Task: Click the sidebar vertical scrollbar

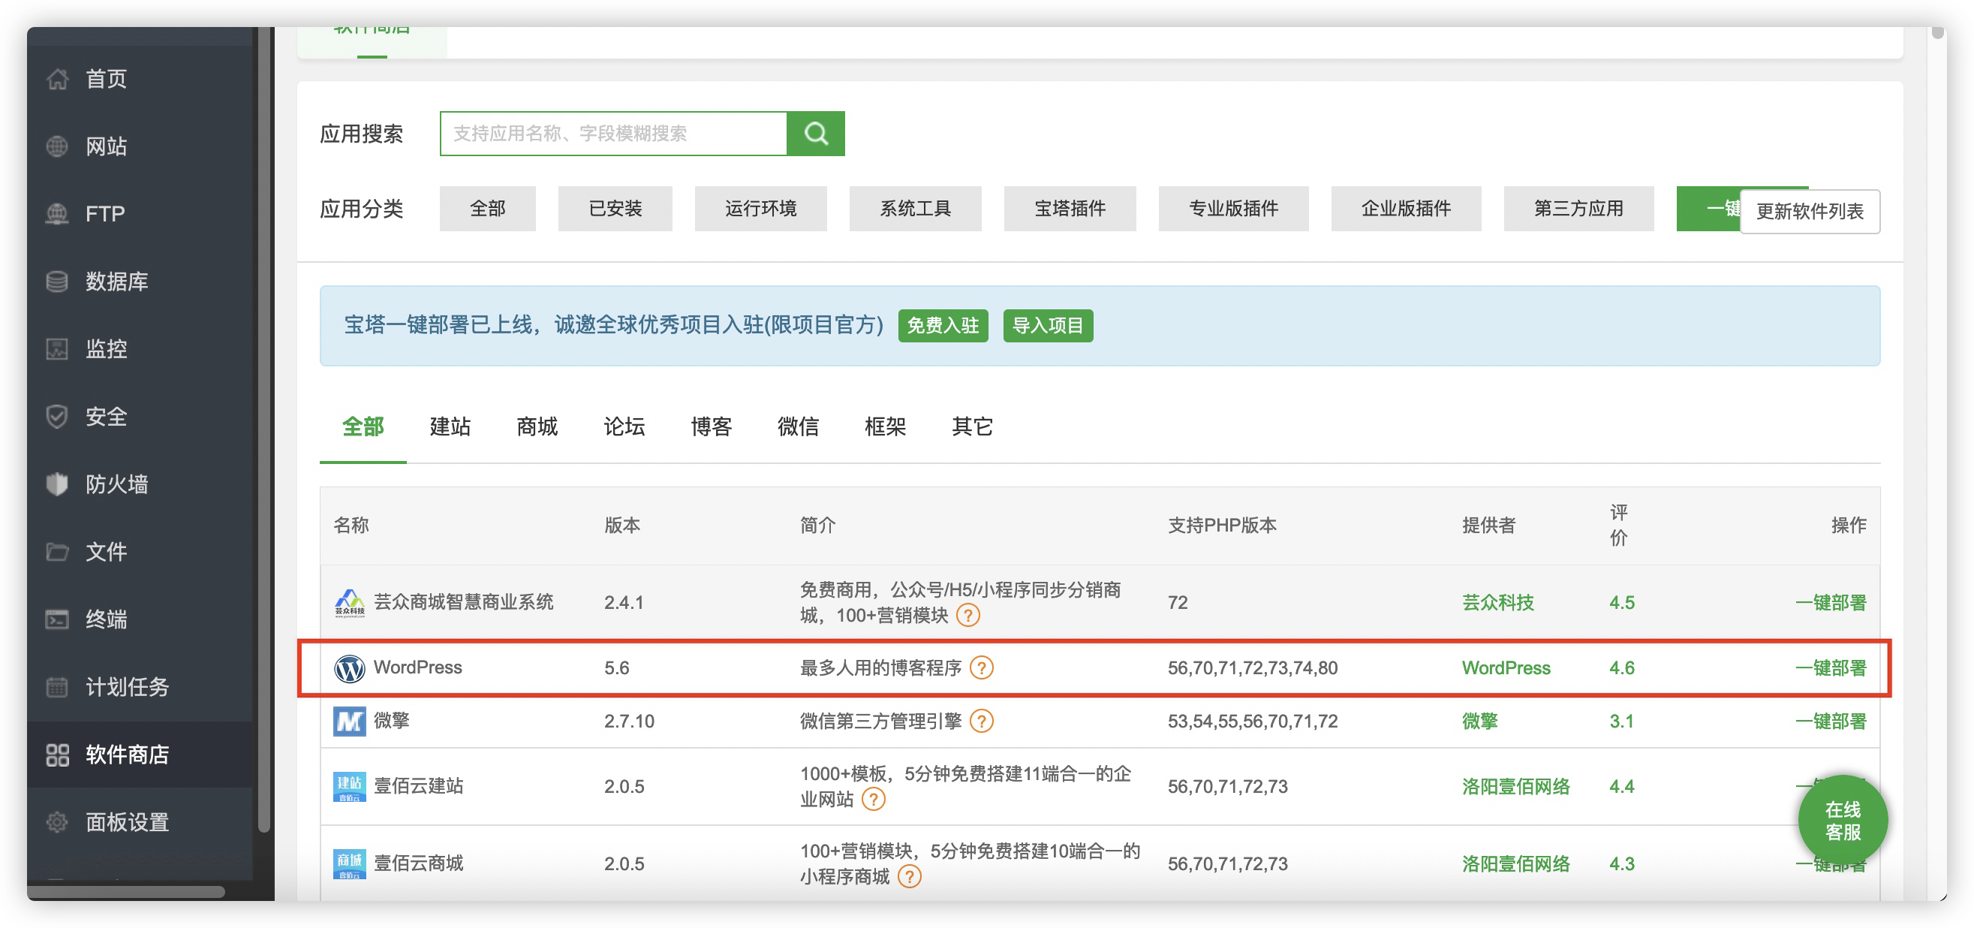Action: (264, 429)
